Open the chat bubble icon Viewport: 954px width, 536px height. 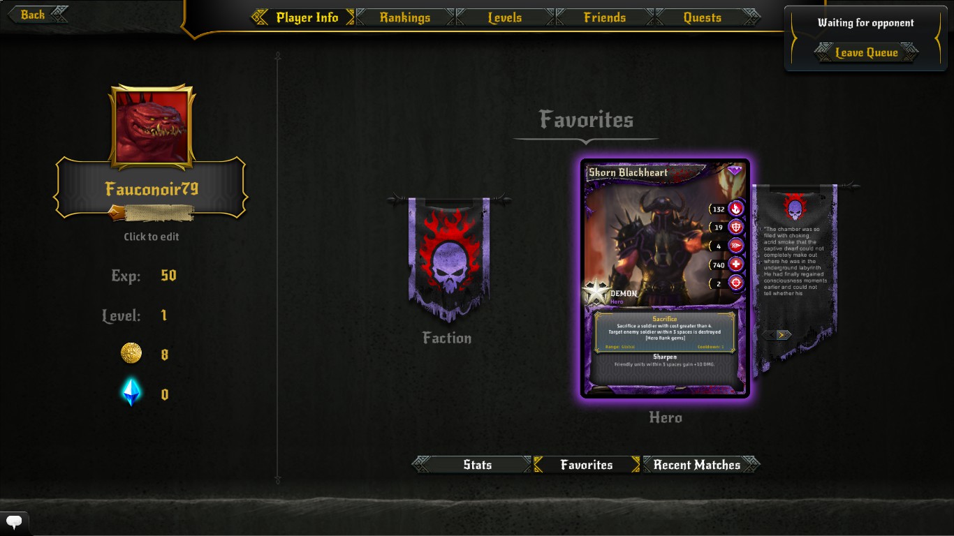(14, 521)
